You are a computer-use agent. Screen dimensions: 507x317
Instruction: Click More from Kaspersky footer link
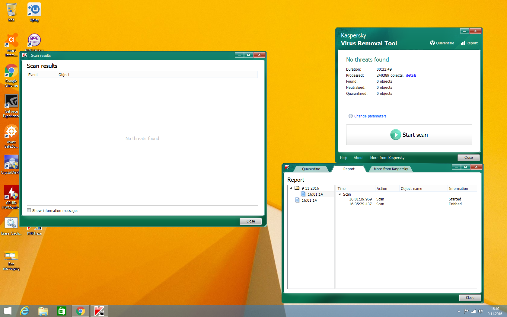point(387,158)
